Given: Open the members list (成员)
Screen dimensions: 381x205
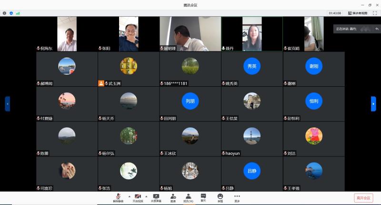Looking at the screenshot, I should (188, 198).
